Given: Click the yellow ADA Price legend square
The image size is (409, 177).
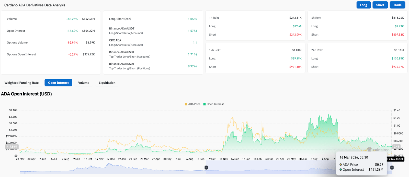Looking at the screenshot, I should (186, 104).
